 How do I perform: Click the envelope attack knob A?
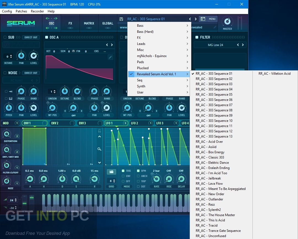(x=30, y=179)
